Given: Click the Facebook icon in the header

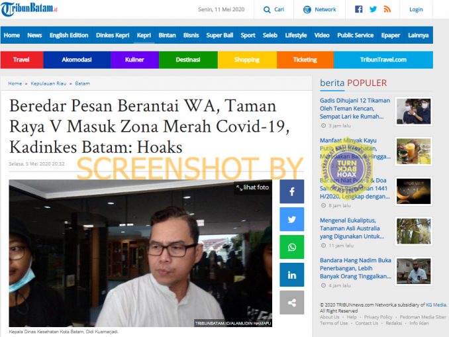Looking at the screenshot, I should pyautogui.click(x=358, y=9).
